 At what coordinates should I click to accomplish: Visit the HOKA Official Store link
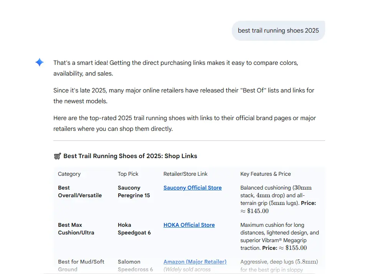pos(189,225)
